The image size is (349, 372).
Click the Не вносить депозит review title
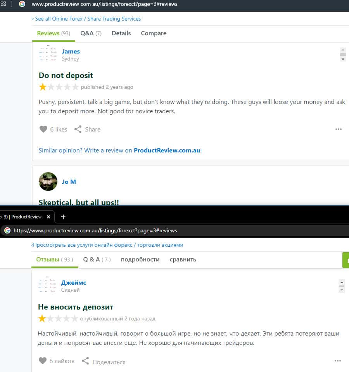[x=75, y=307]
